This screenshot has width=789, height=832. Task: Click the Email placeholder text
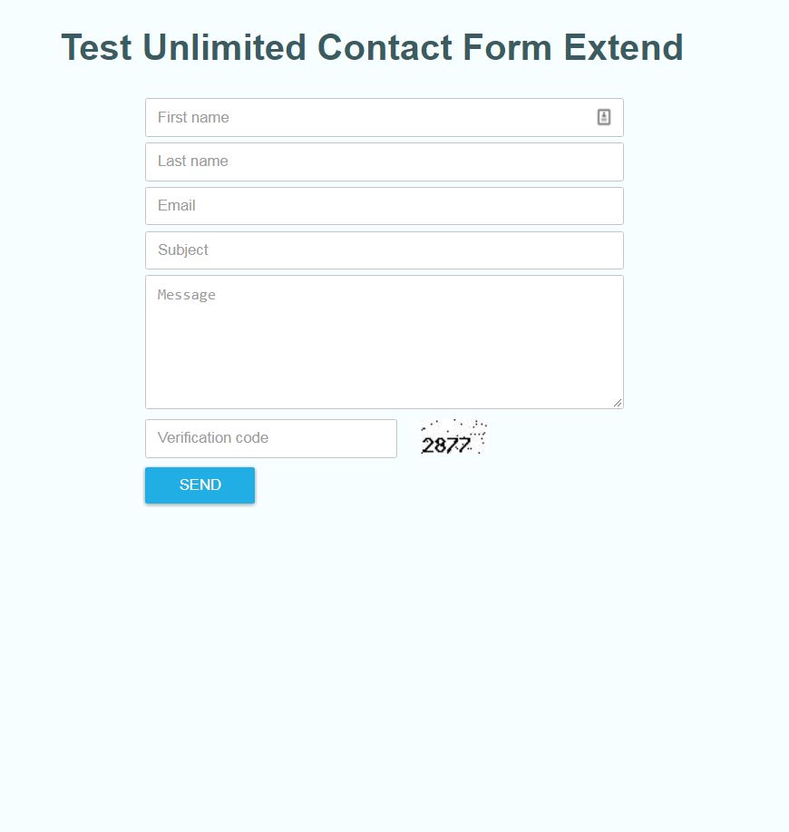click(177, 206)
